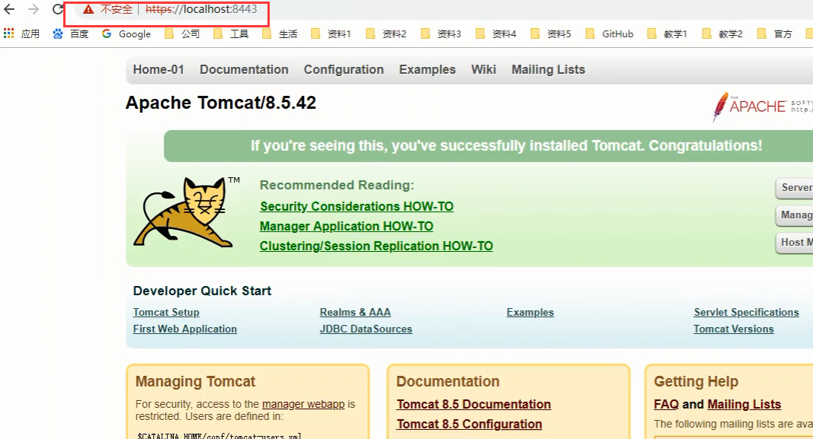The width and height of the screenshot is (813, 439).
Task: Click the browser back arrow
Action: click(9, 9)
